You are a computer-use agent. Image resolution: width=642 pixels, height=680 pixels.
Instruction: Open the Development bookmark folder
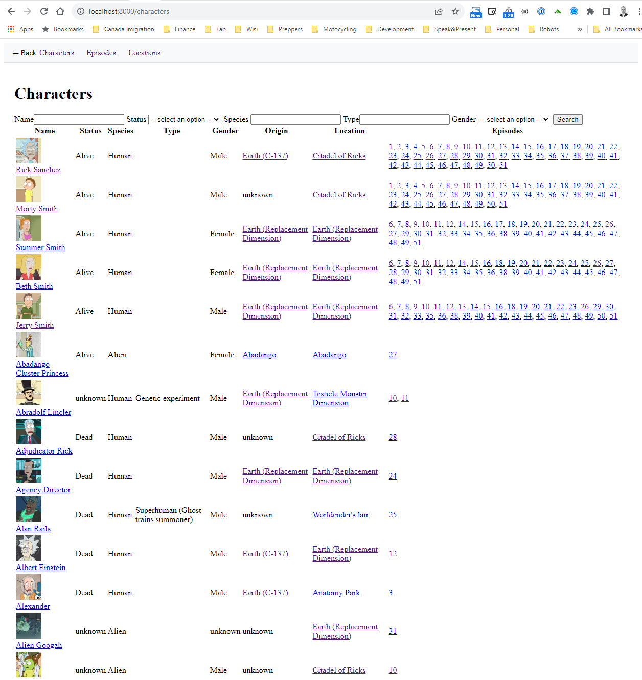point(390,29)
